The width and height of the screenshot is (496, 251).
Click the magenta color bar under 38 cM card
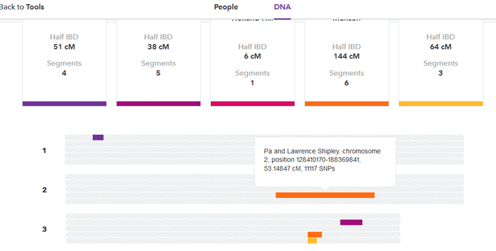[158, 104]
